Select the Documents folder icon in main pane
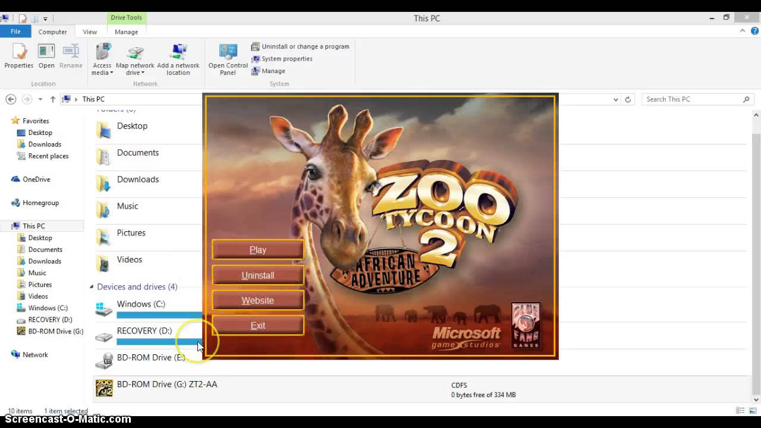This screenshot has height=428, width=761. pos(104,156)
